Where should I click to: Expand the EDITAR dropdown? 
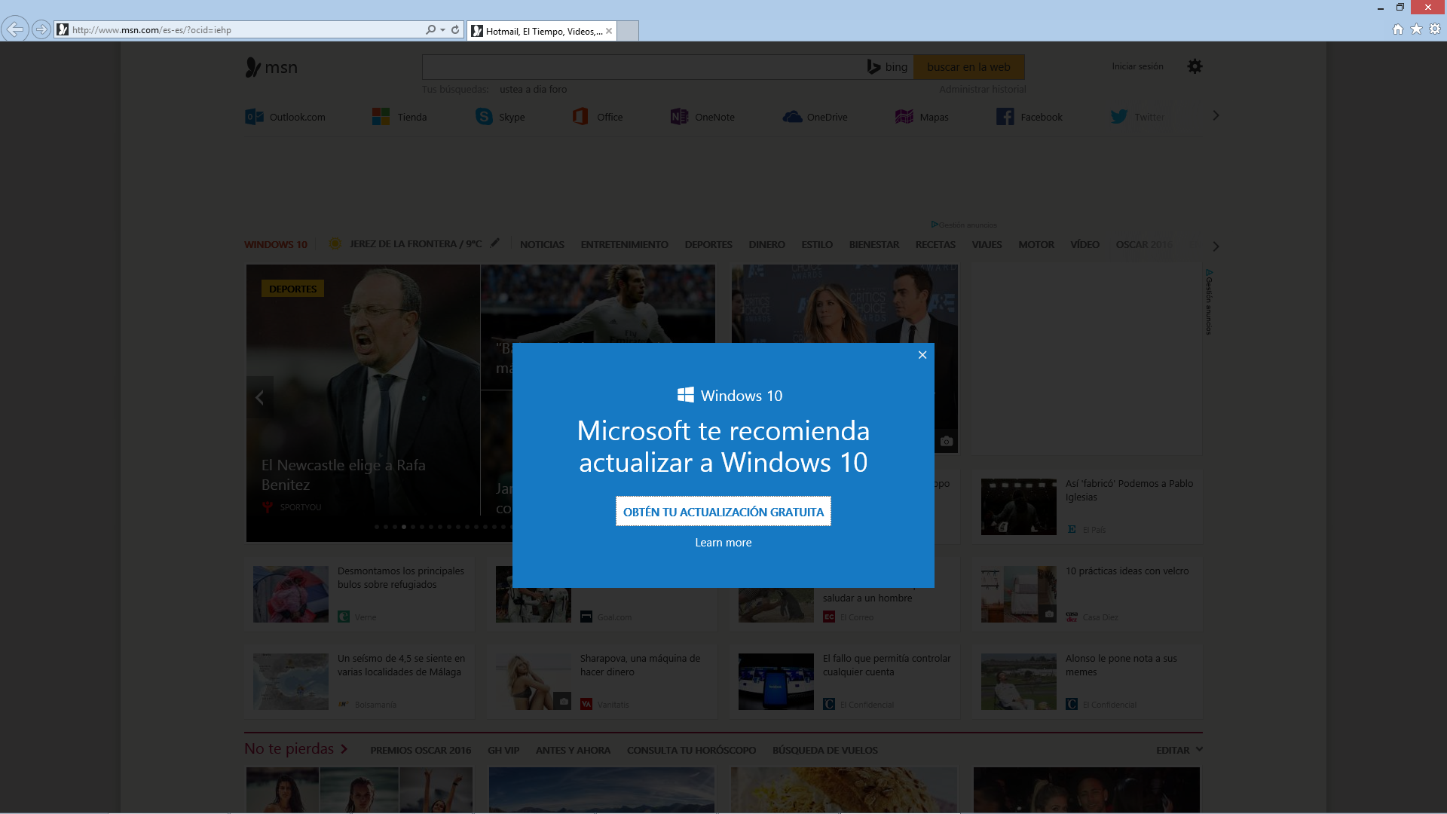[1179, 750]
